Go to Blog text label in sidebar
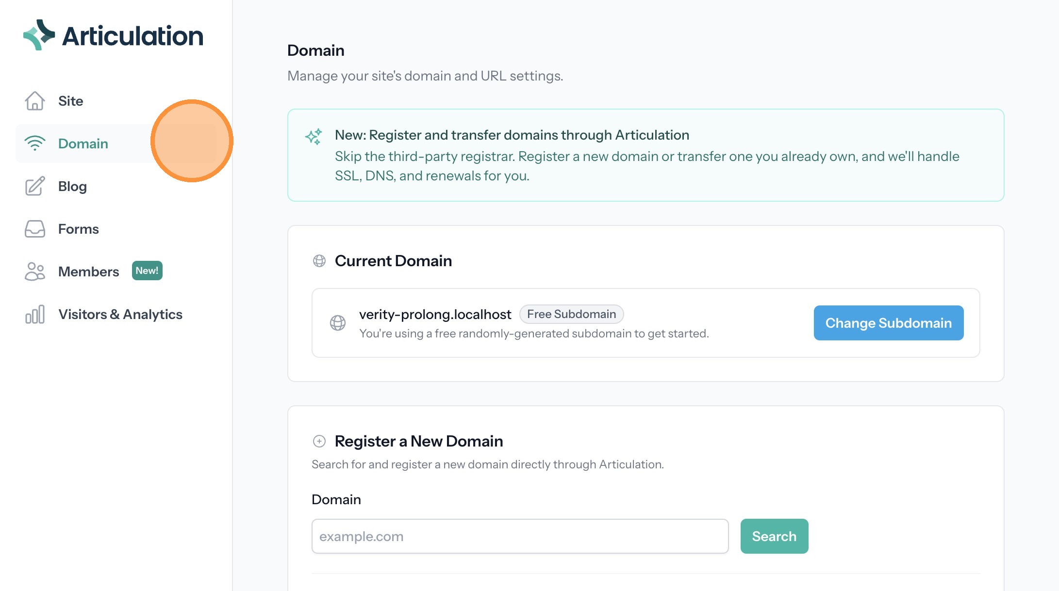The height and width of the screenshot is (591, 1059). (x=72, y=186)
